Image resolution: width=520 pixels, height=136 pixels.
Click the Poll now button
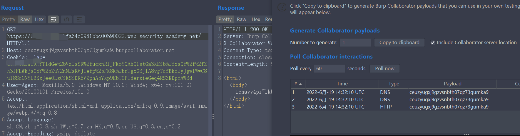pos(384,68)
